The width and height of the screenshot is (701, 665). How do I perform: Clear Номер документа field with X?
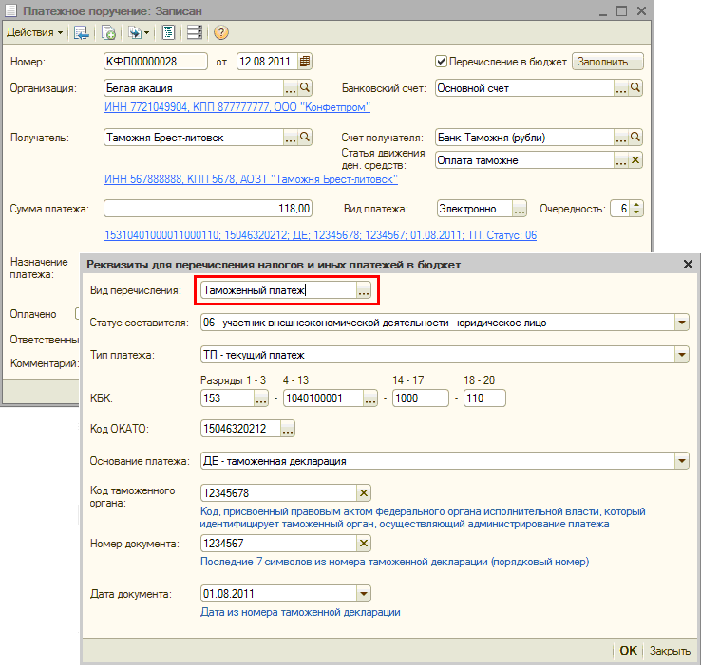coord(364,544)
